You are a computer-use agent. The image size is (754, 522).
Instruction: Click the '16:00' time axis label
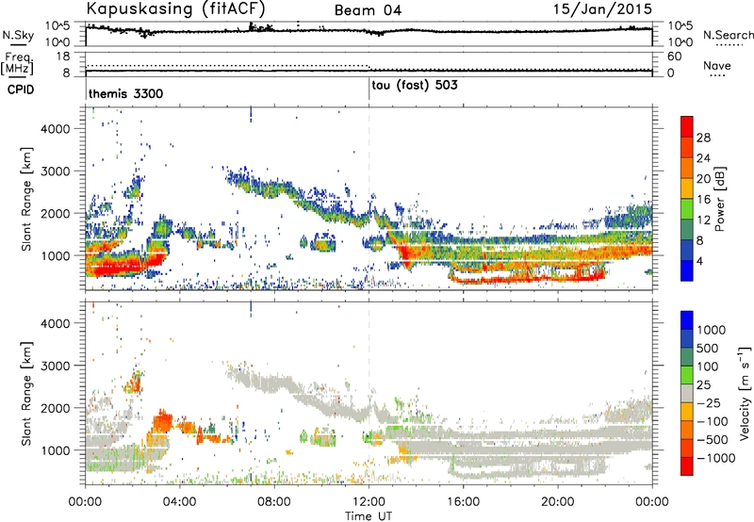pos(463,502)
